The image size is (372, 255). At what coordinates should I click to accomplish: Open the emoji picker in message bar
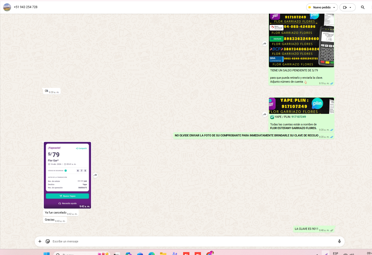(x=48, y=241)
